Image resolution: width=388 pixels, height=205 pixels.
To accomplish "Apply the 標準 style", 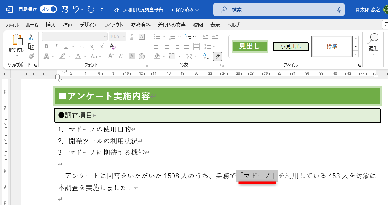I will pyautogui.click(x=332, y=46).
